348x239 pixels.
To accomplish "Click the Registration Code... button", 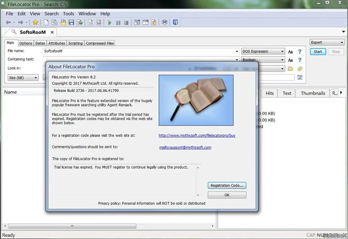I will (x=227, y=185).
